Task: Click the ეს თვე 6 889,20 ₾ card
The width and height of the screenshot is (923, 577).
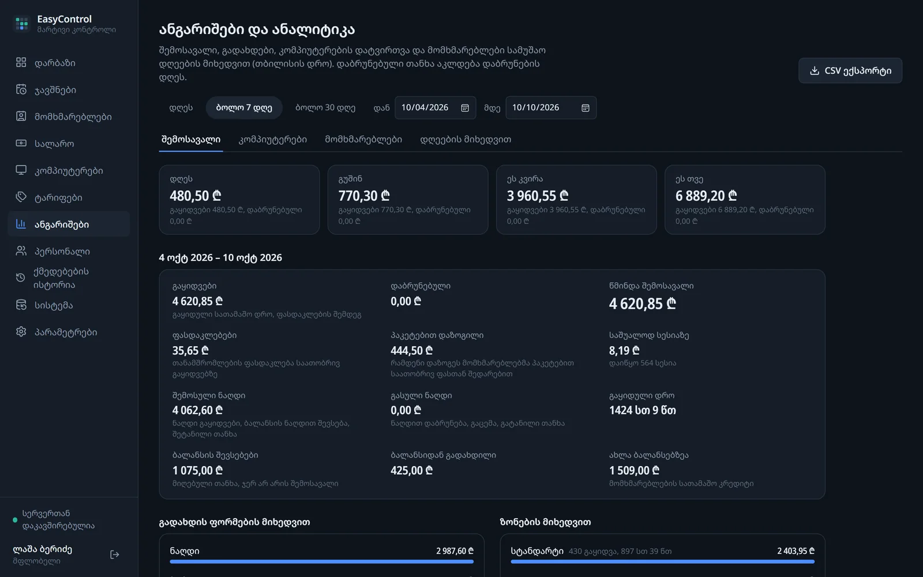Action: [x=745, y=200]
